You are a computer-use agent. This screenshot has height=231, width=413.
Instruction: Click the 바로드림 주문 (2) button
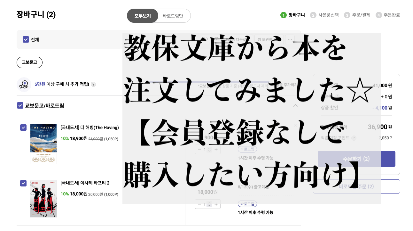pos(356,186)
